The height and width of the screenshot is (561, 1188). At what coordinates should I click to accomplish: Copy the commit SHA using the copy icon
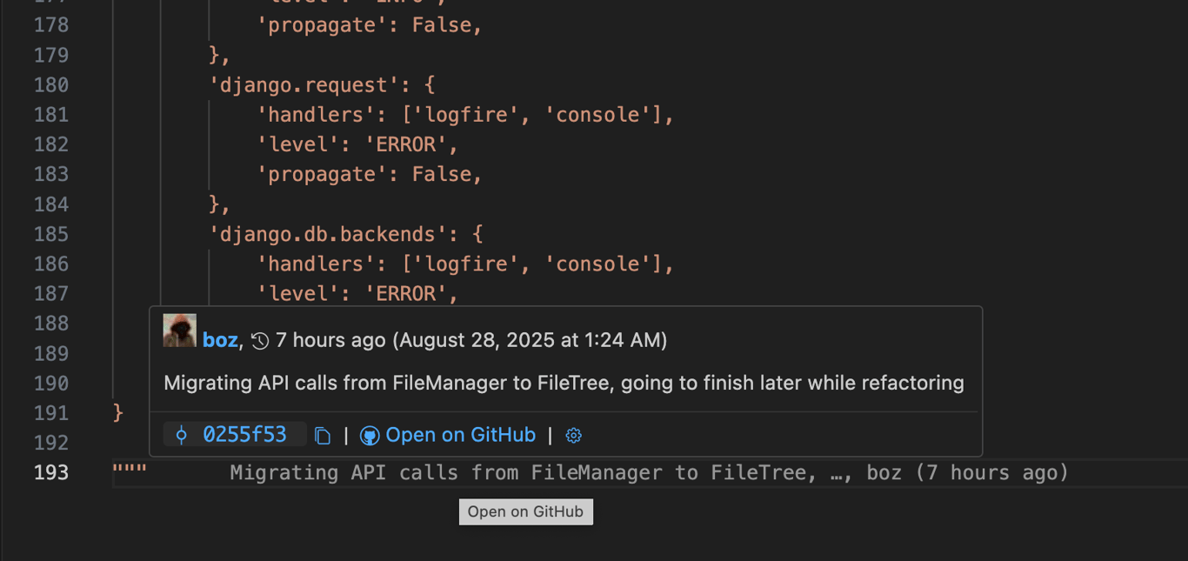[x=323, y=436]
